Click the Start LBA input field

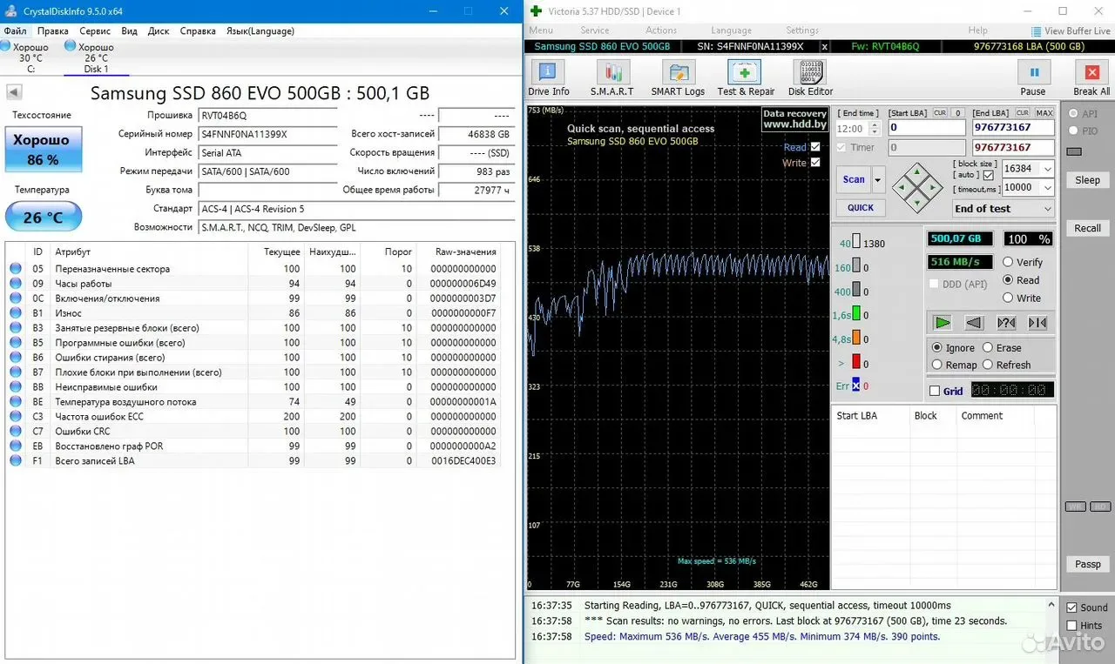926,128
